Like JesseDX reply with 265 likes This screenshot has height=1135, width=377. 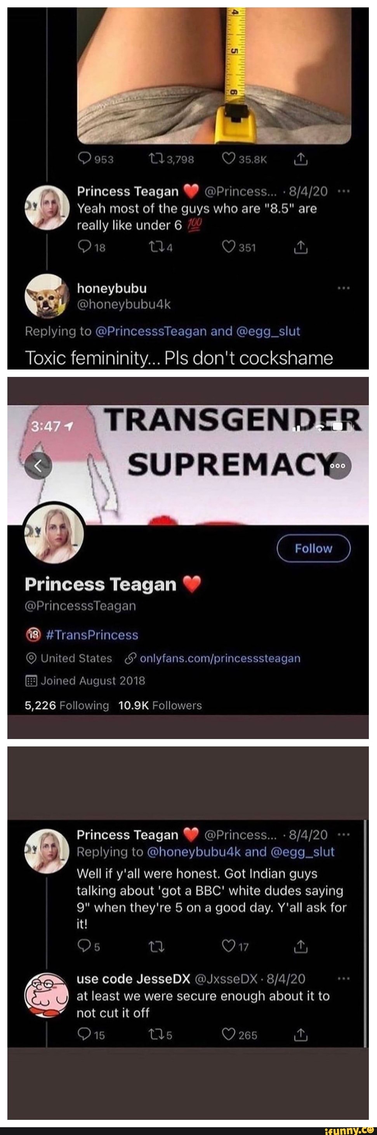[x=228, y=1034]
